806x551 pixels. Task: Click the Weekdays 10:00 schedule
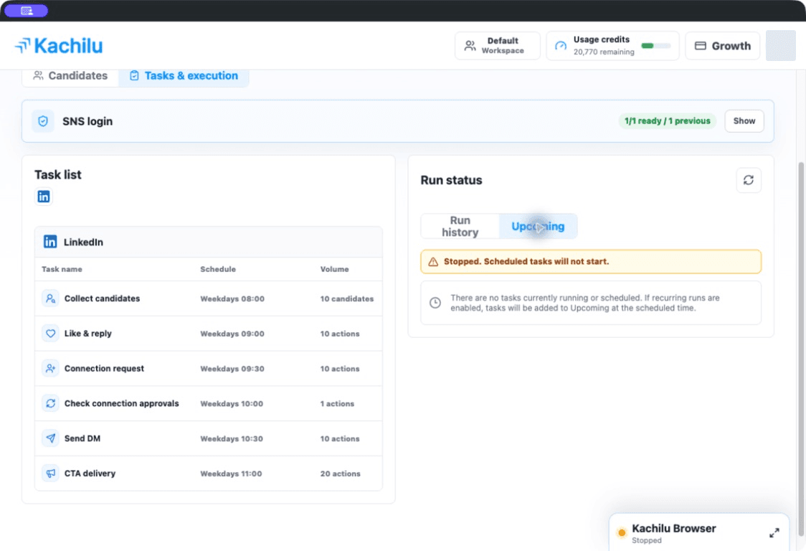tap(232, 404)
